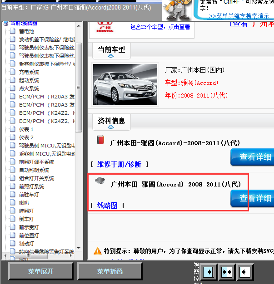This screenshot has width=274, height=284.
Task: Click the document icon beside 仪表 1
Action: point(13,129)
